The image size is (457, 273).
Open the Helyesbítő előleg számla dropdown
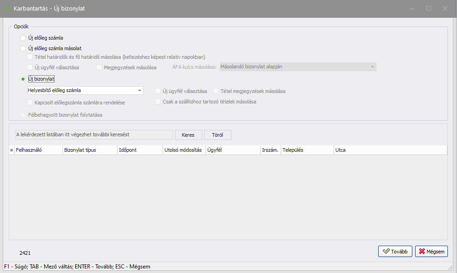tap(139, 91)
